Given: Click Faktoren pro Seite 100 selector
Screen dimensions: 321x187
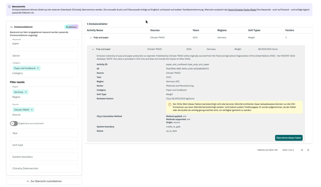Looking at the screenshot, I should (267, 150).
